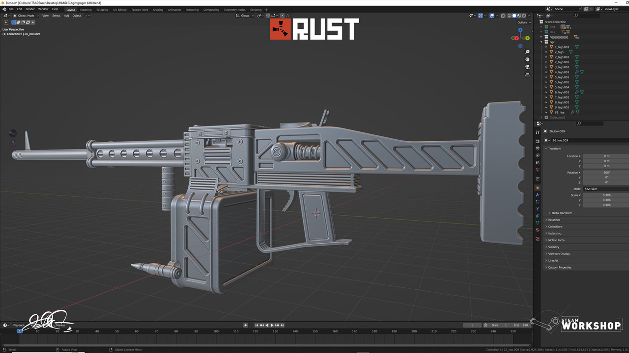Open the Texture properties tab
629x353 pixels.
click(538, 239)
